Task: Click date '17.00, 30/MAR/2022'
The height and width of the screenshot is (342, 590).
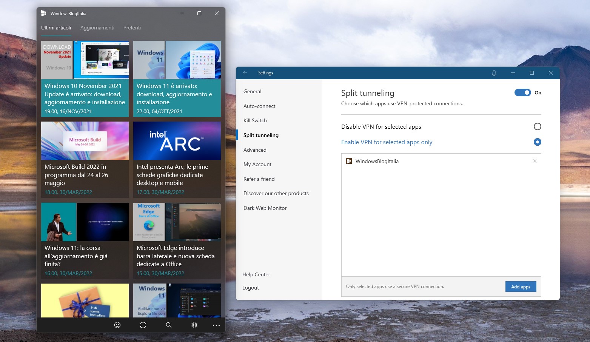Action: 160,192
